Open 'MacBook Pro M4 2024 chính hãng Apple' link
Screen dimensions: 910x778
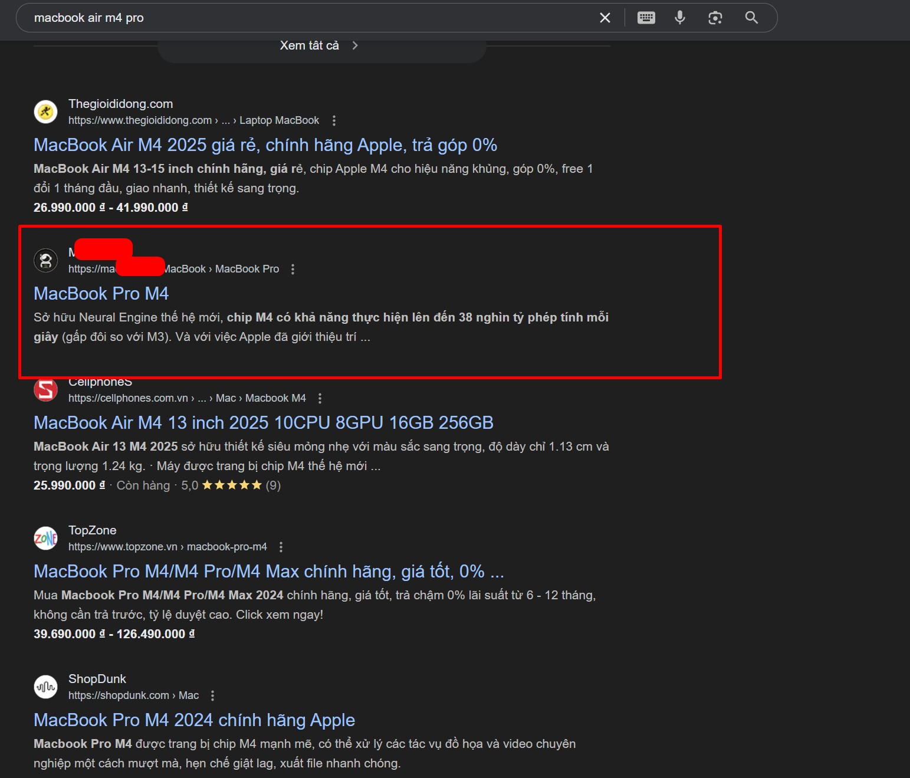(x=194, y=720)
